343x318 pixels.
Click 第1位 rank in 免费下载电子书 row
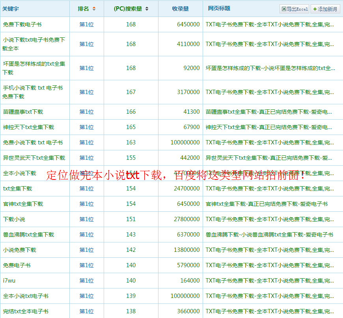87,24
